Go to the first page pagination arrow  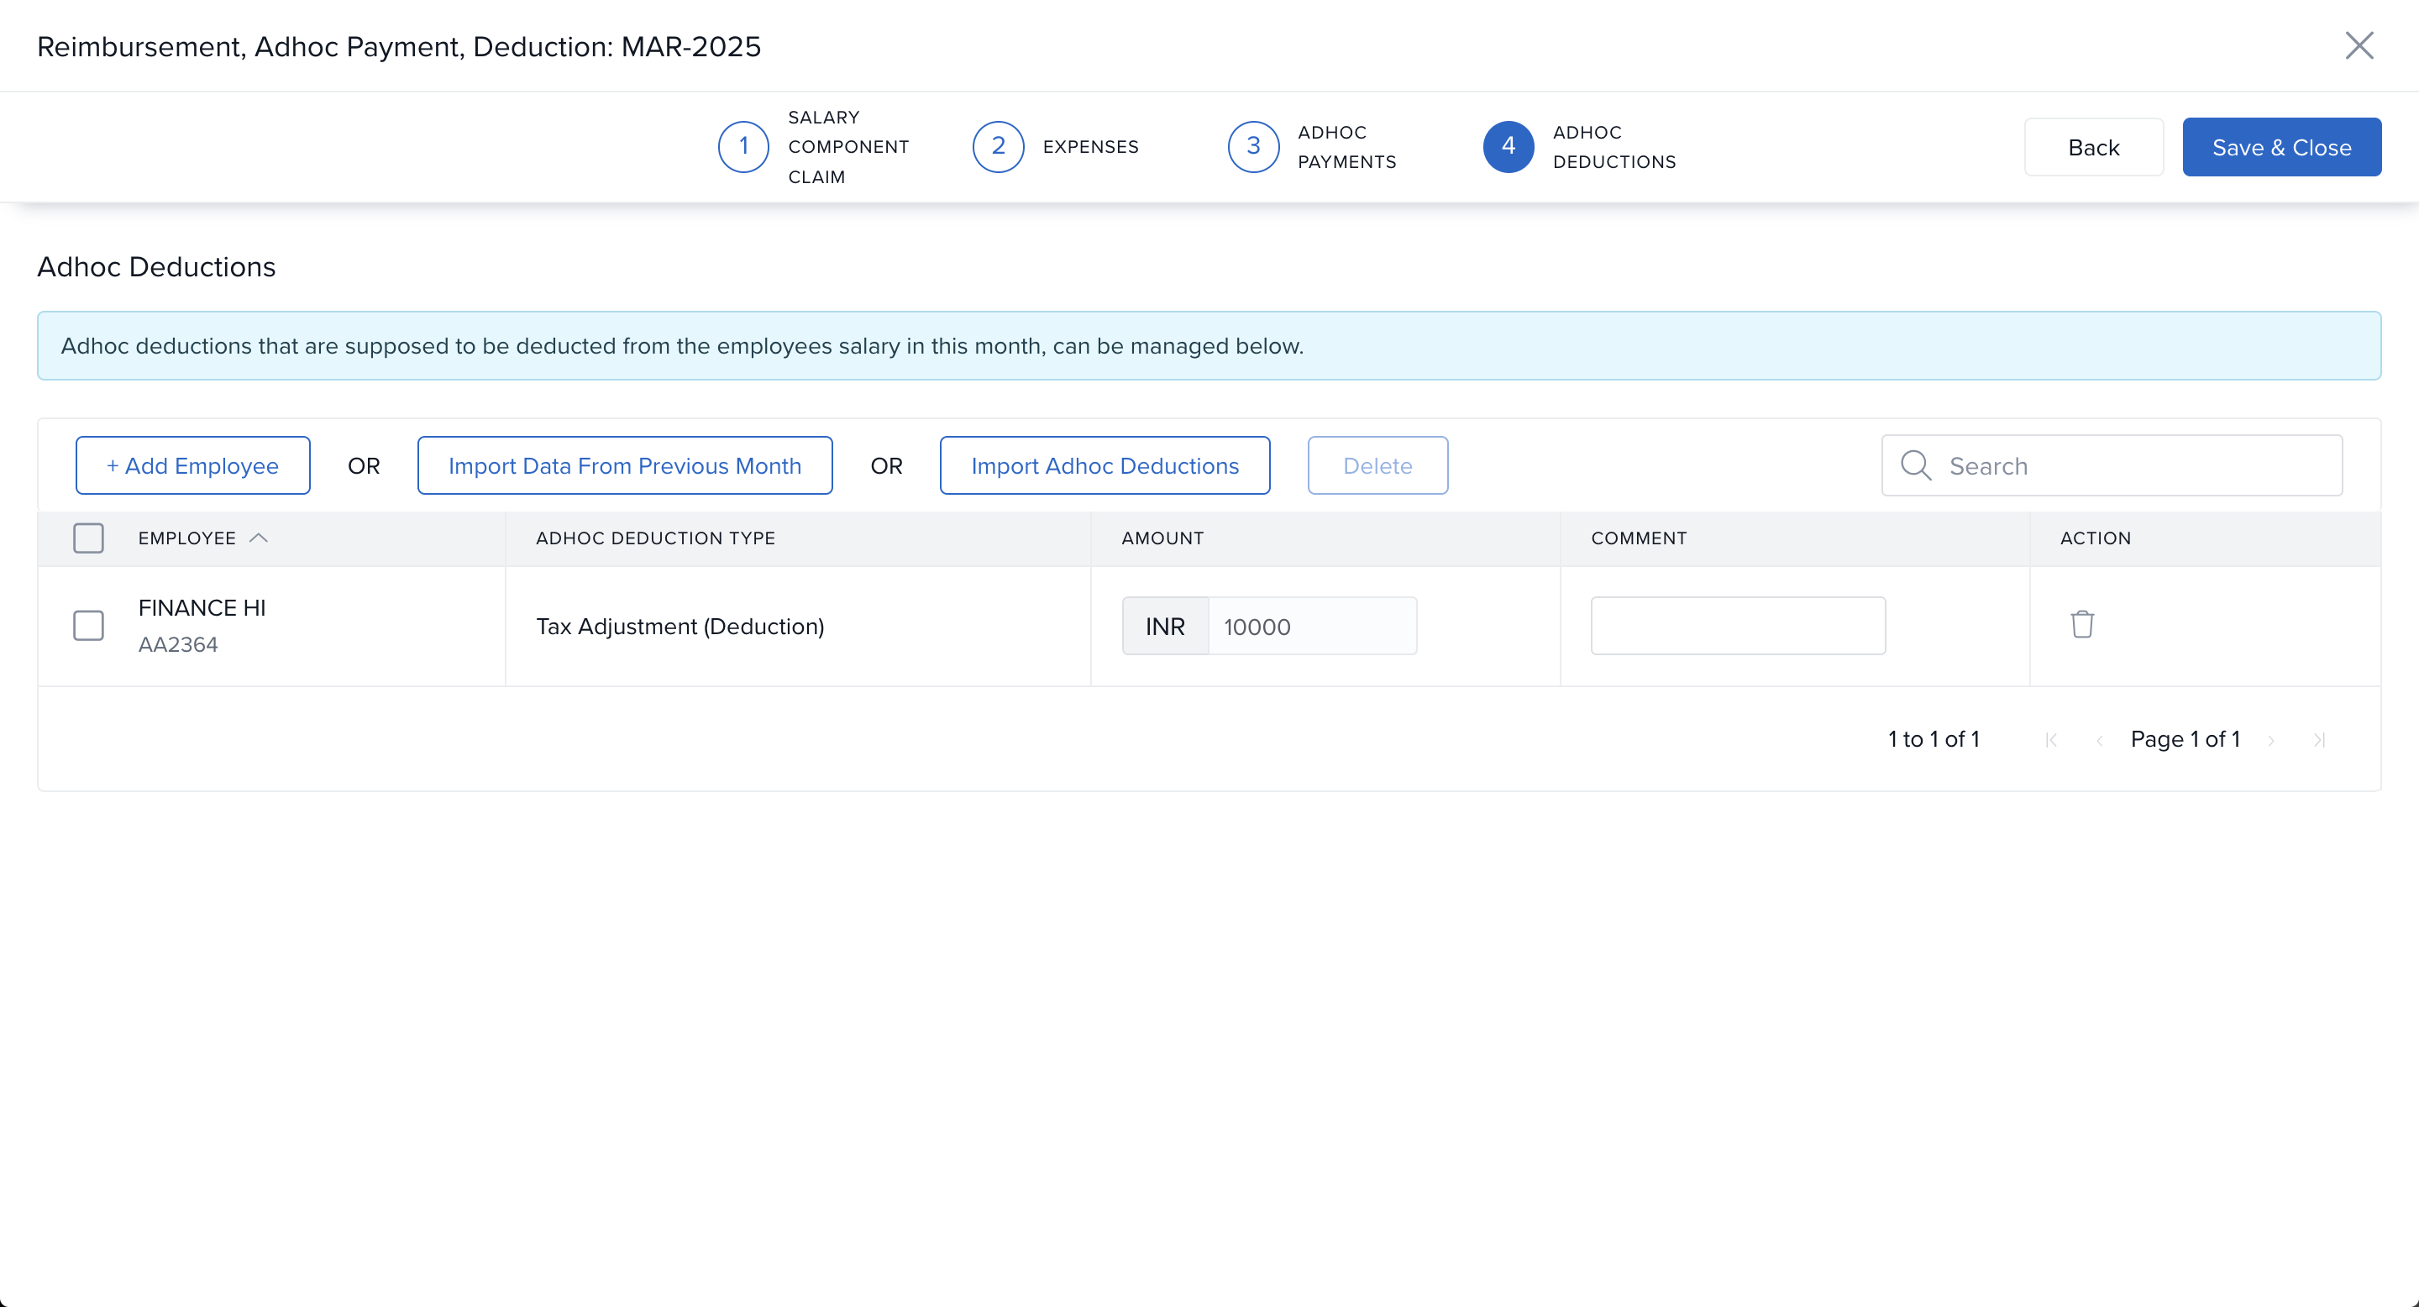click(2051, 740)
